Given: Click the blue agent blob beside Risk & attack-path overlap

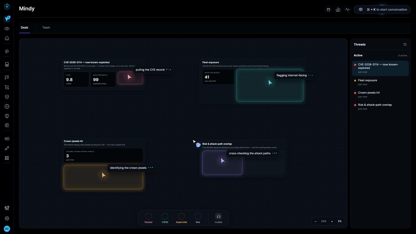Looking at the screenshot, I should pos(198,145).
